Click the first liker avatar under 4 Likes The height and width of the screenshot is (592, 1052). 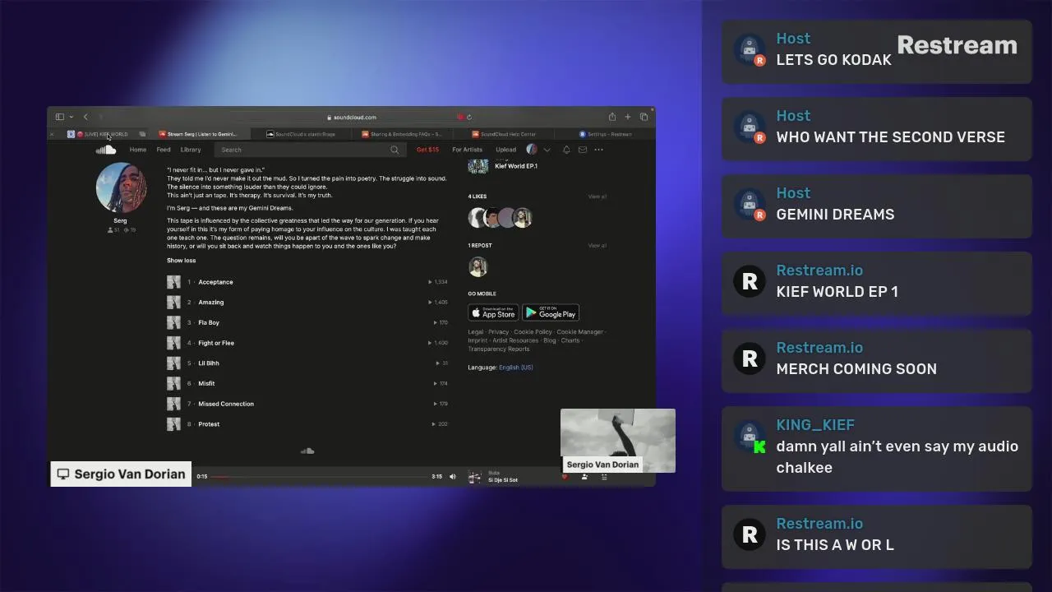point(478,217)
